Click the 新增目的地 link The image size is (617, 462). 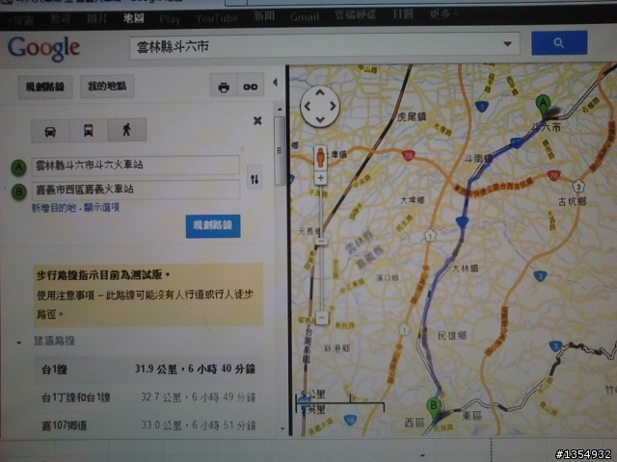coord(54,208)
